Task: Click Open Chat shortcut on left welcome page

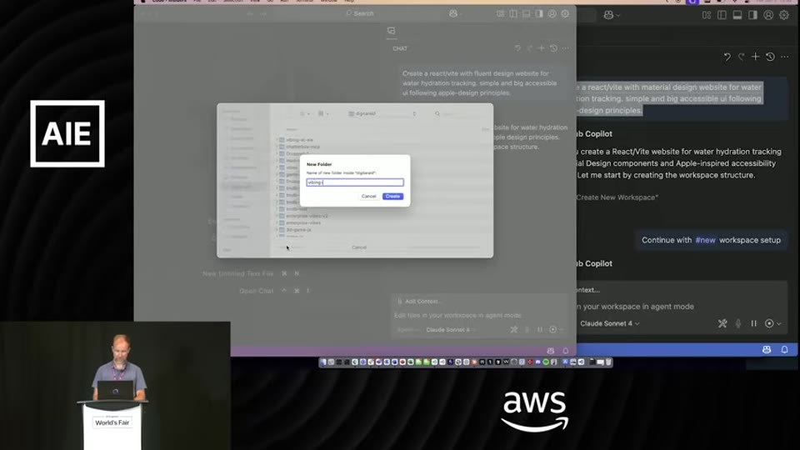Action: (256, 291)
